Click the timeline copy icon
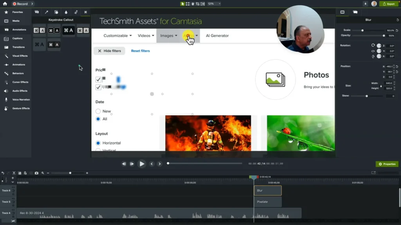This screenshot has height=225, width=401. 20,173
